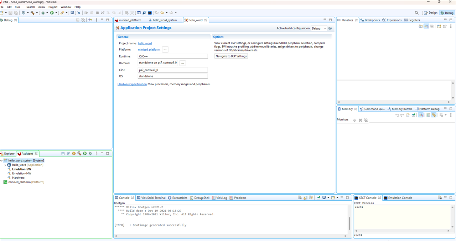Click the manage build configurations icon

(330, 28)
